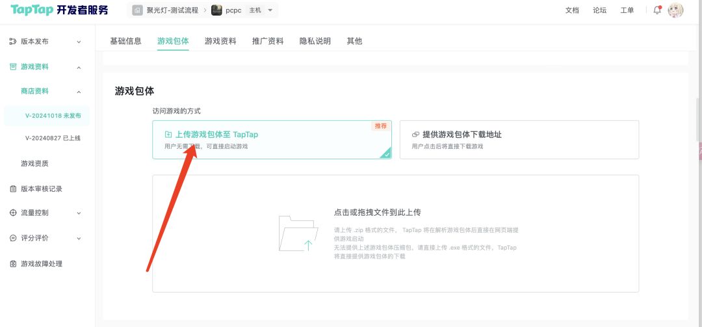Open 聚光灯-测试流程 breadcrumb

[172, 10]
